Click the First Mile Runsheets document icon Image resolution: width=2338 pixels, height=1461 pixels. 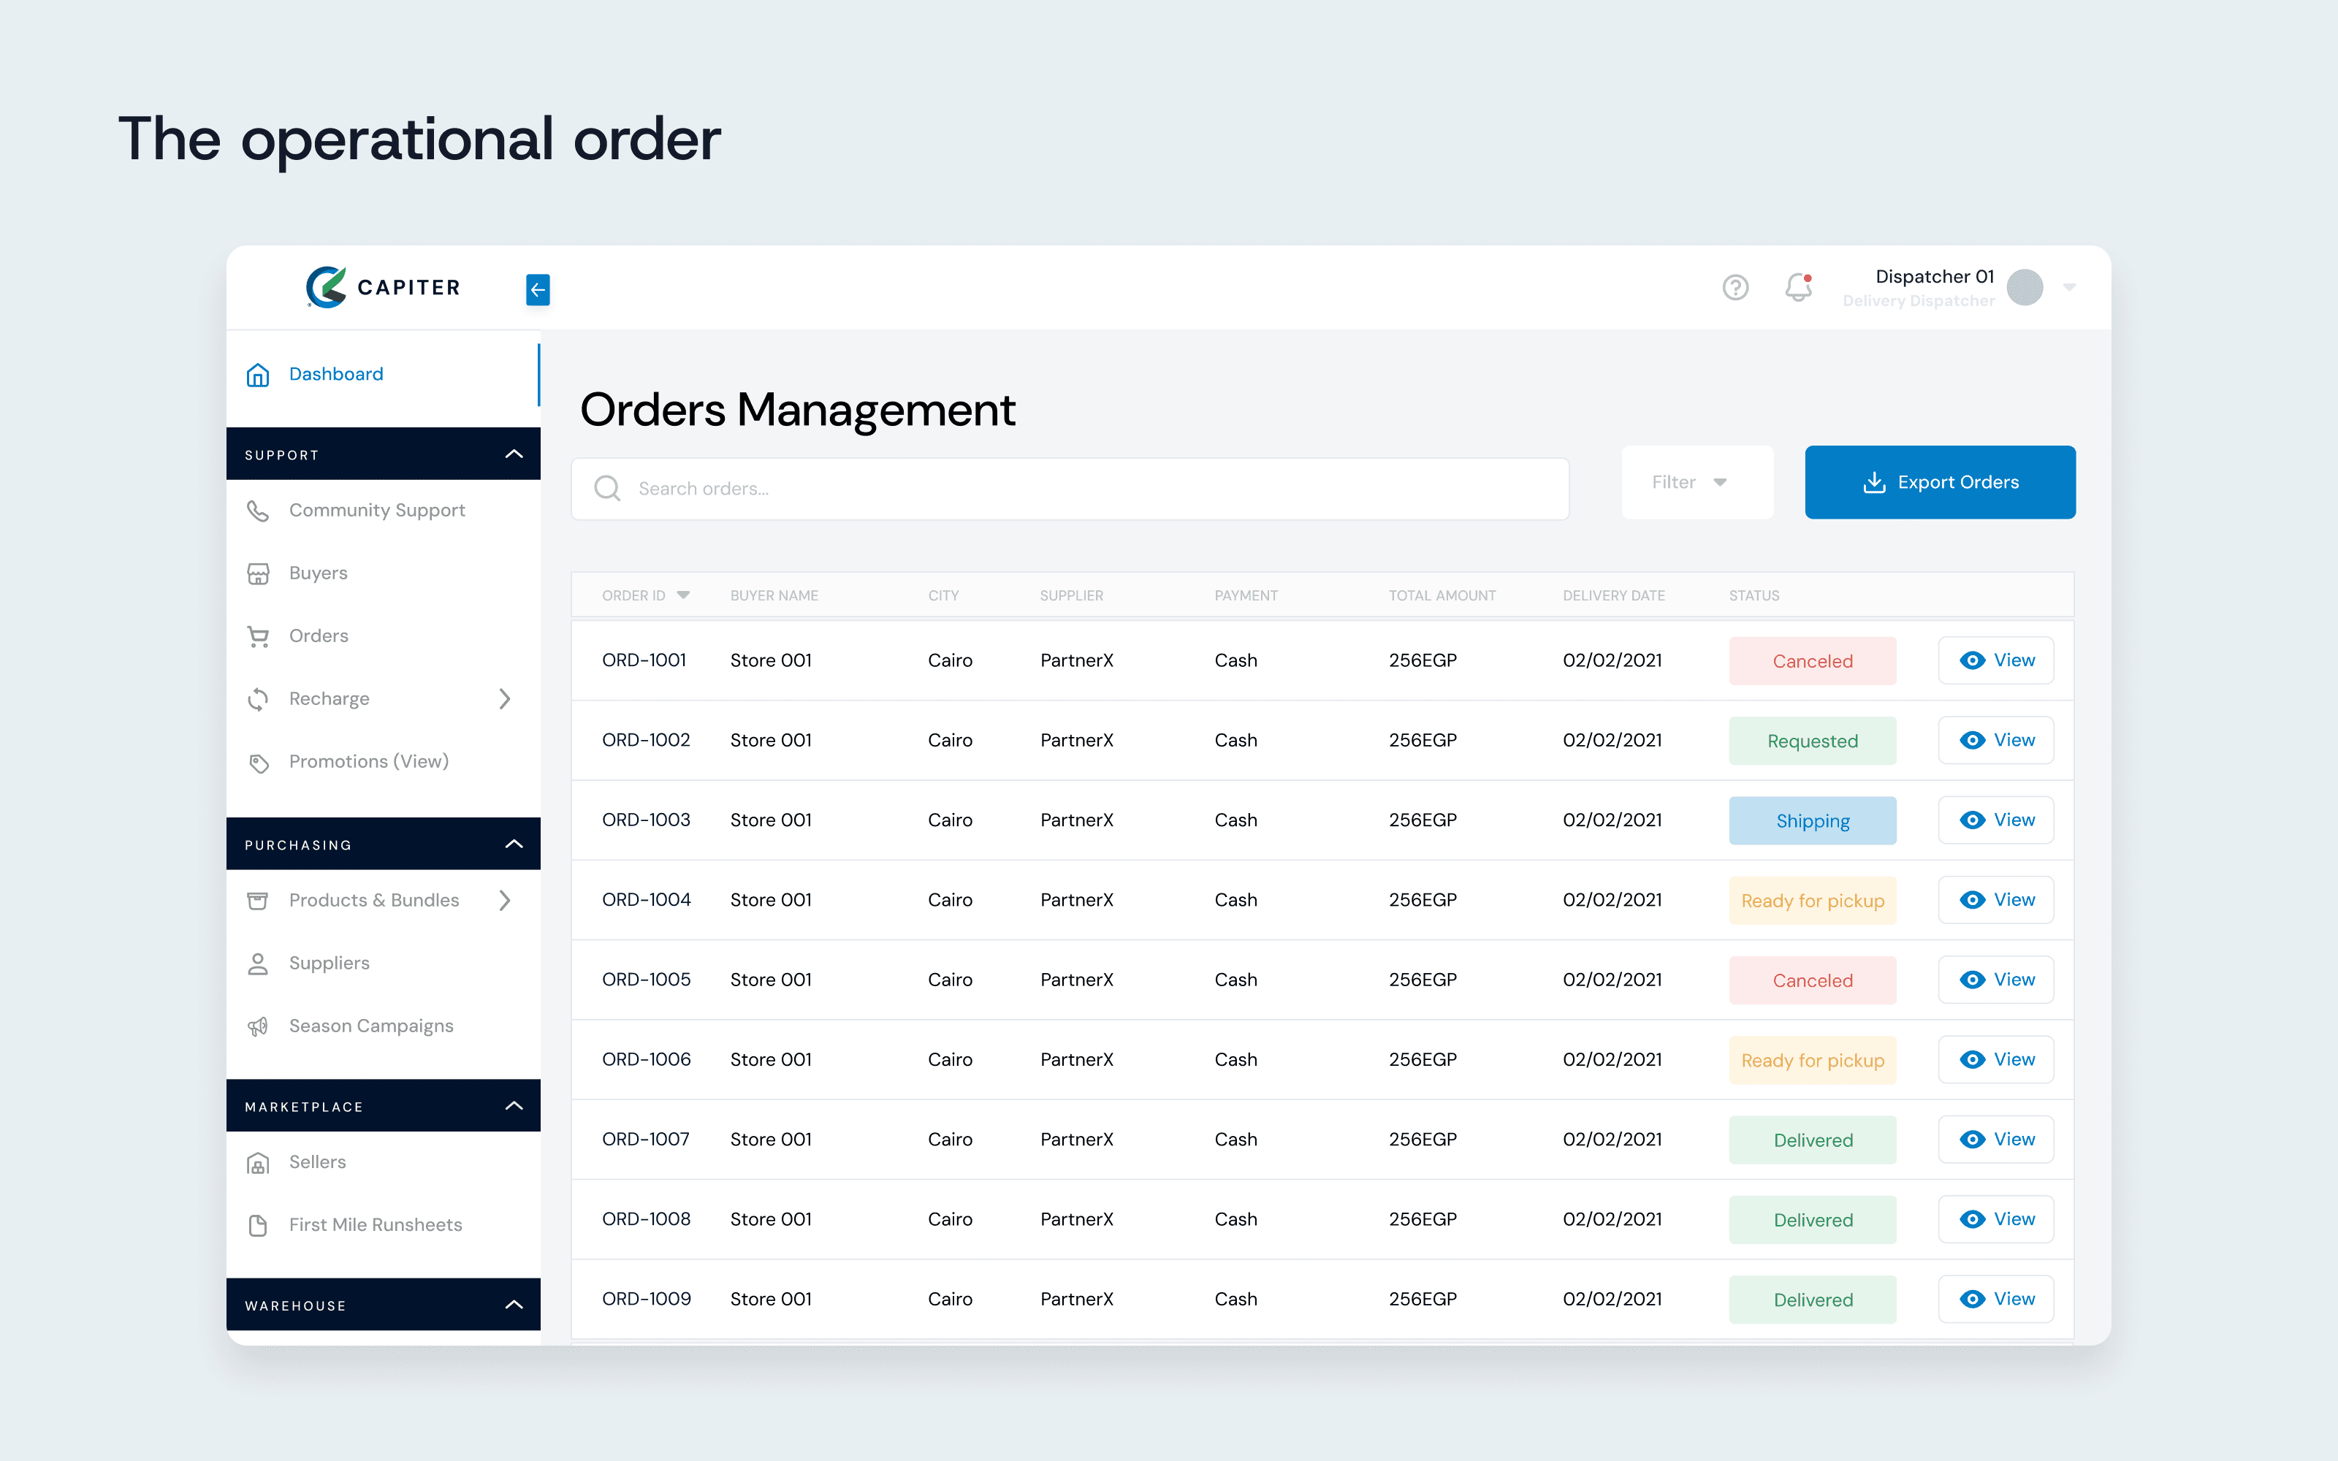pyautogui.click(x=258, y=1225)
